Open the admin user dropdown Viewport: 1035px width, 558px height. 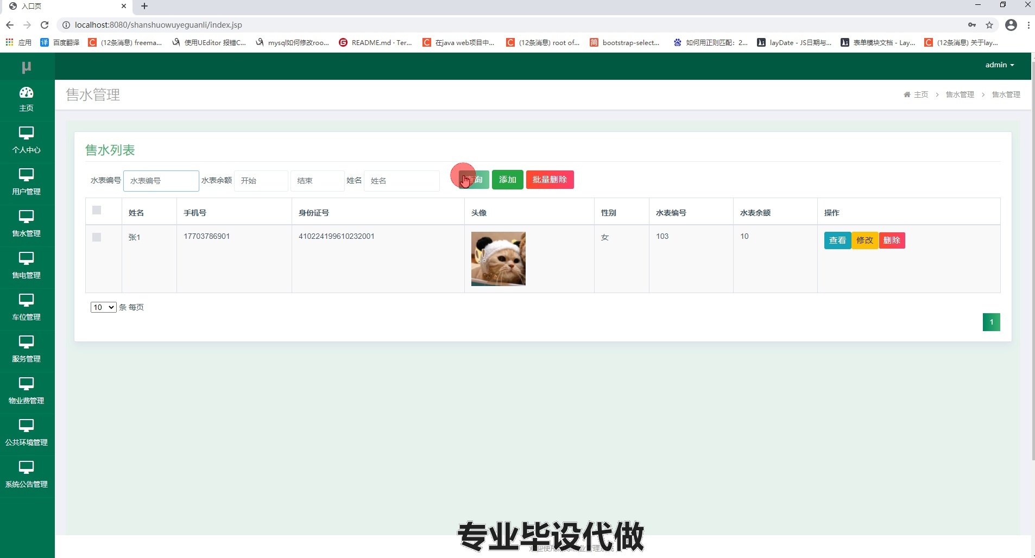[x=1000, y=65]
